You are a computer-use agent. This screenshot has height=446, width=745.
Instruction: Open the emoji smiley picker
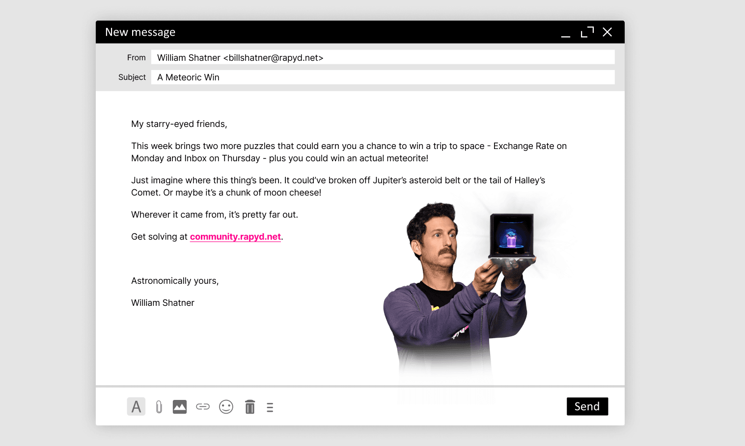click(226, 407)
